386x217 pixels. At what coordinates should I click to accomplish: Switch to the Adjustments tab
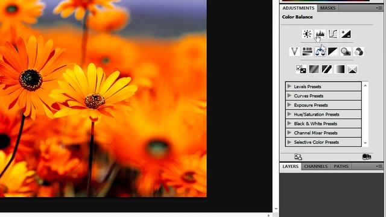pyautogui.click(x=299, y=8)
